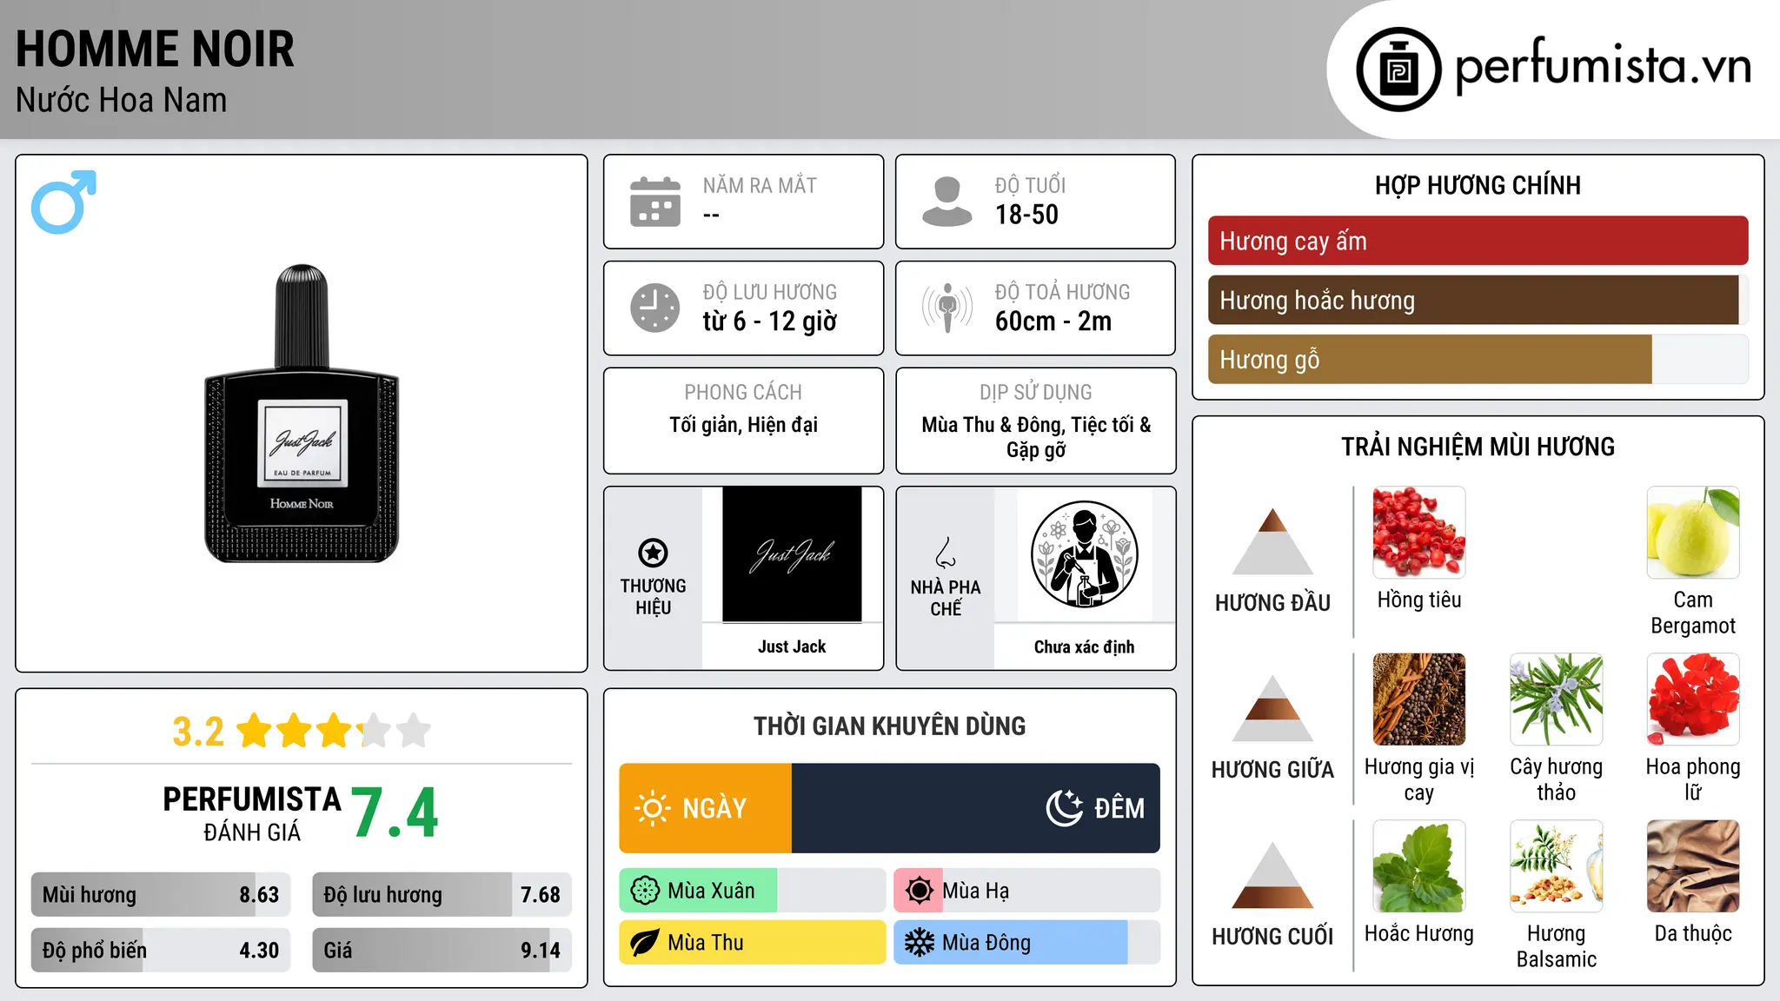Click the 18-50 age range value
Screen dimensions: 1780x1001
click(x=1026, y=215)
